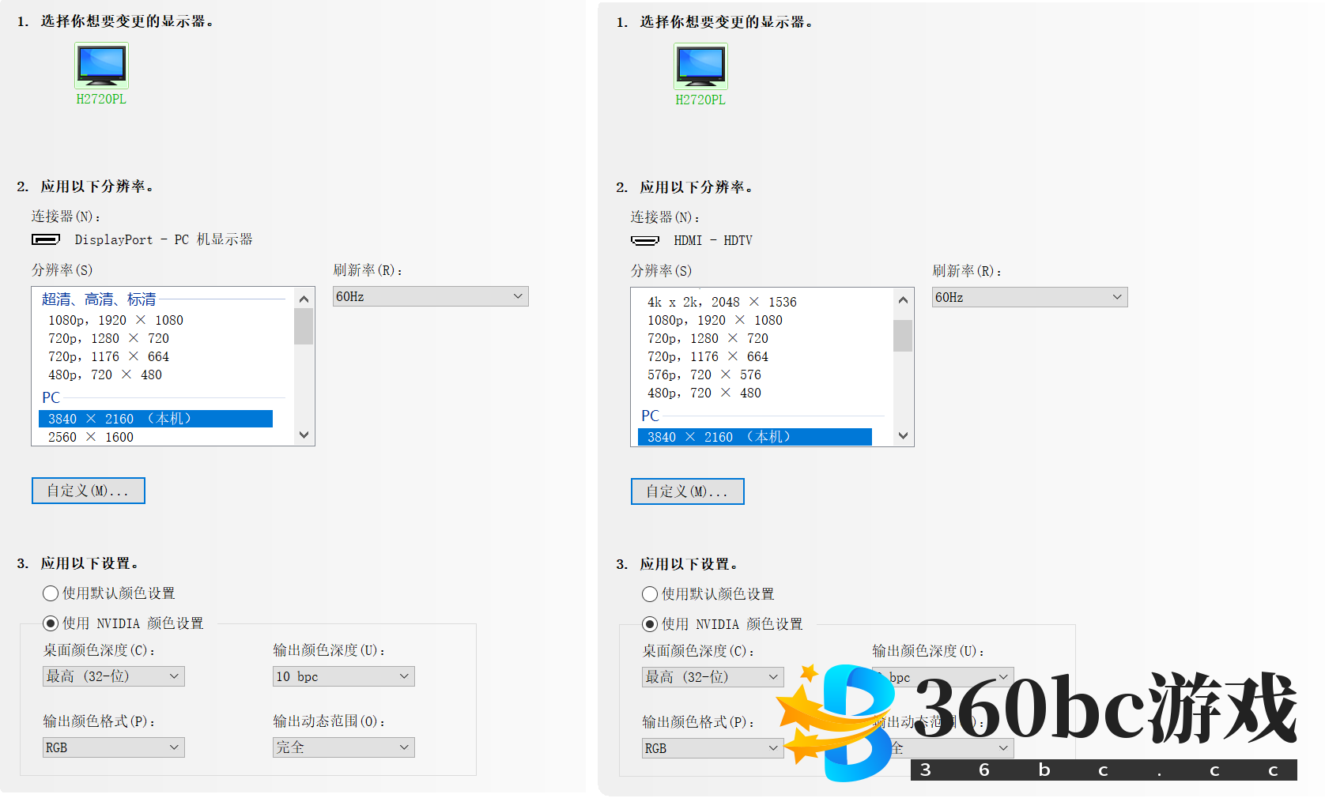Choose 2560 × 1600 in the DisplayPort resolution list
Screen dimensions: 1325x798
(91, 437)
